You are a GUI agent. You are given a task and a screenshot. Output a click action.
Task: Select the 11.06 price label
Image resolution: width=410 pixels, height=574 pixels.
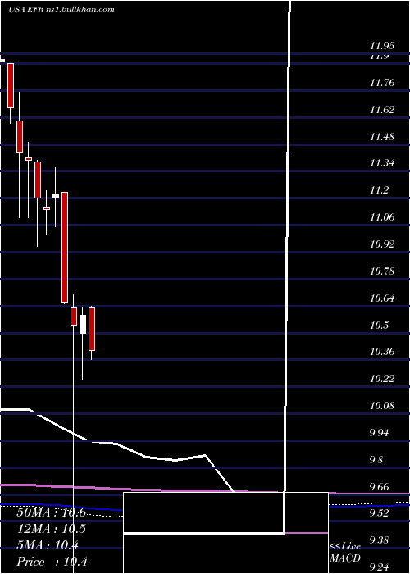point(382,217)
